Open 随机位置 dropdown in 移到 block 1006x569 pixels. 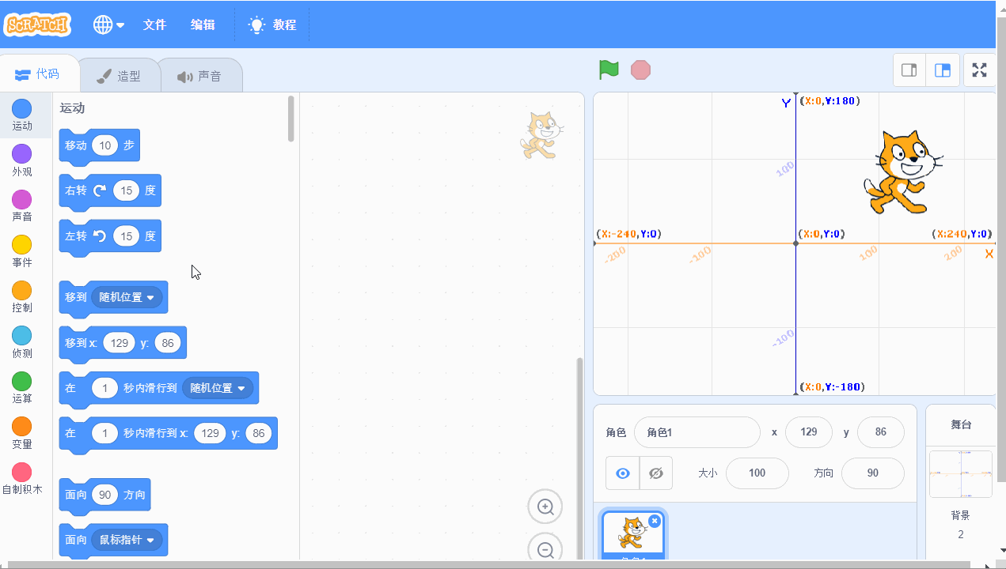(x=127, y=297)
